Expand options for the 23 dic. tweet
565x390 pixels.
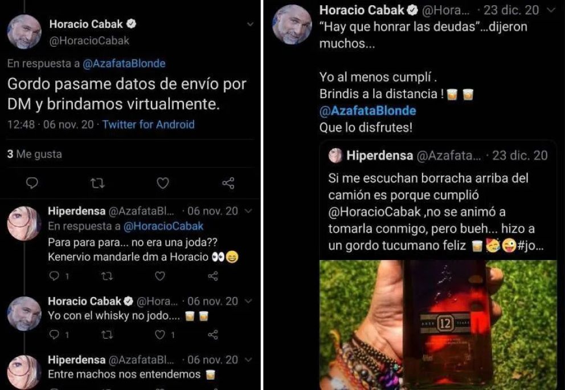(551, 10)
